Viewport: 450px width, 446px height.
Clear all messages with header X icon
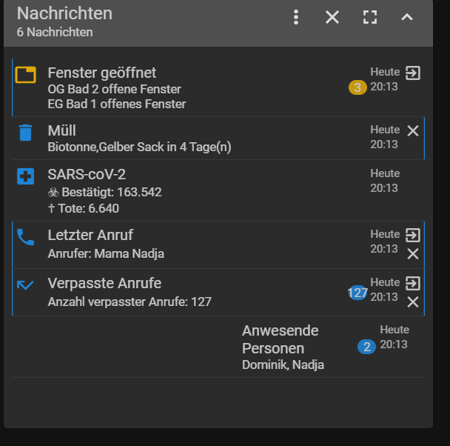pyautogui.click(x=332, y=17)
